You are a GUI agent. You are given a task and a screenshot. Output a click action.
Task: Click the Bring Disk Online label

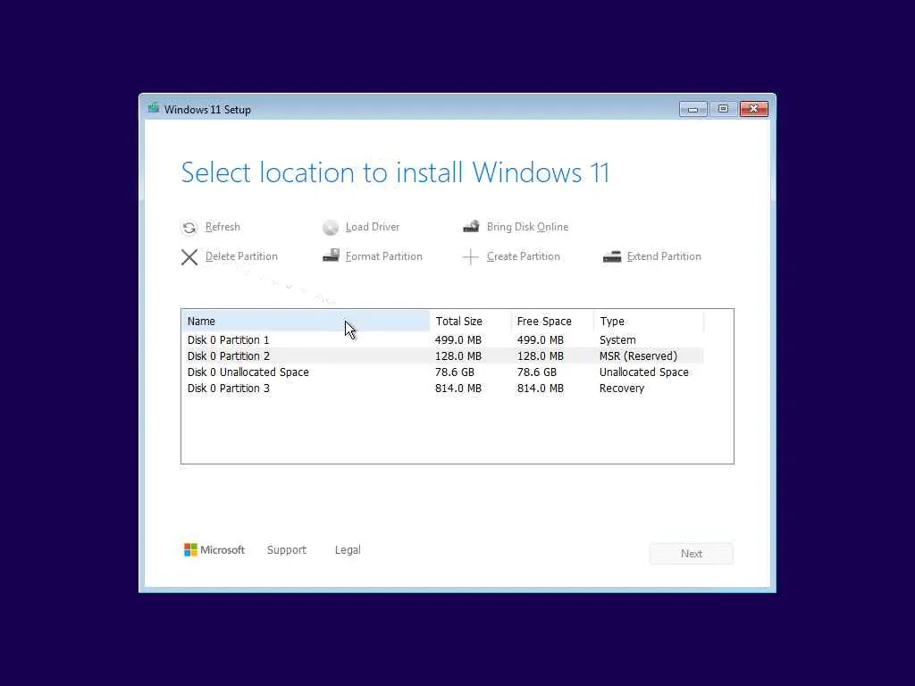coord(527,227)
